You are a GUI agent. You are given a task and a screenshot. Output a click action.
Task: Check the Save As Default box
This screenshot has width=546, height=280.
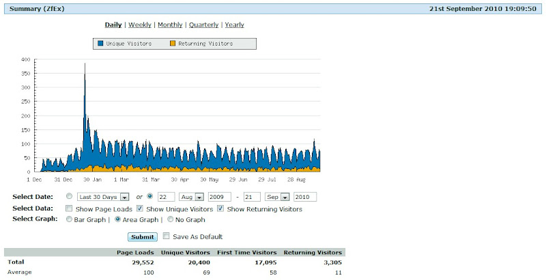click(167, 236)
